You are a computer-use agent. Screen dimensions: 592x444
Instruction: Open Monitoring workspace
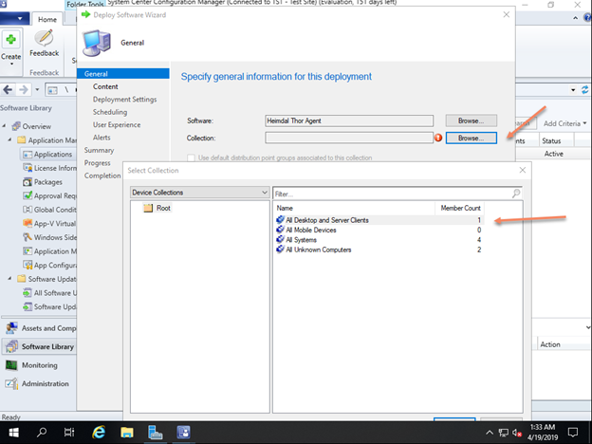39,365
